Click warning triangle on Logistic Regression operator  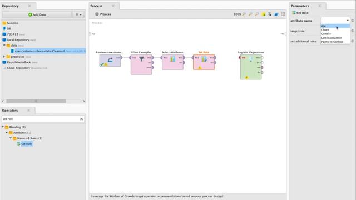click(246, 77)
